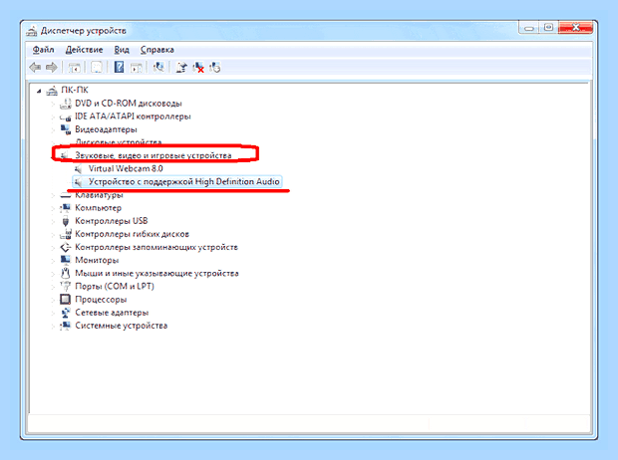Select Устройство с поддержкой High Definition Audio

pyautogui.click(x=184, y=181)
